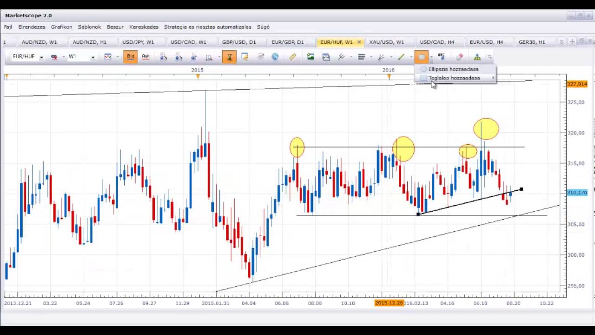Click the chart type icon
Screen dimensions: 595x335
(108, 57)
